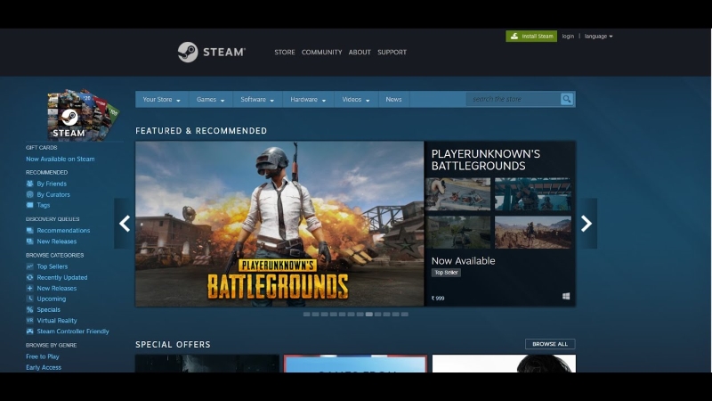This screenshot has height=401, width=712.
Task: Open the Free to Play genre link
Action: (x=43, y=356)
